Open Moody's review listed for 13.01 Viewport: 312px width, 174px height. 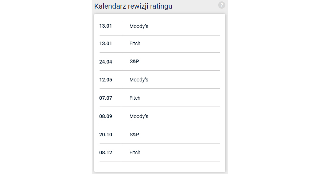point(139,26)
